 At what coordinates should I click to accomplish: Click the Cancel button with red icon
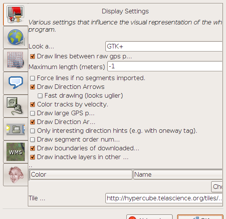(x=149, y=217)
